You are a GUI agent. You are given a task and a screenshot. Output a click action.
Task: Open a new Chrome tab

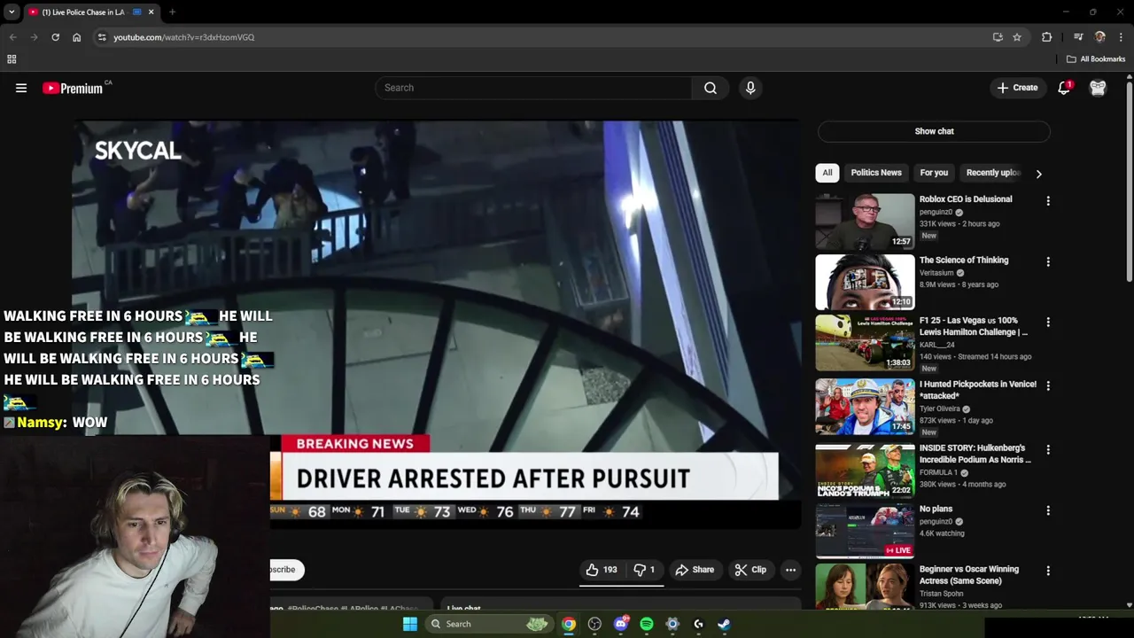[x=172, y=12]
